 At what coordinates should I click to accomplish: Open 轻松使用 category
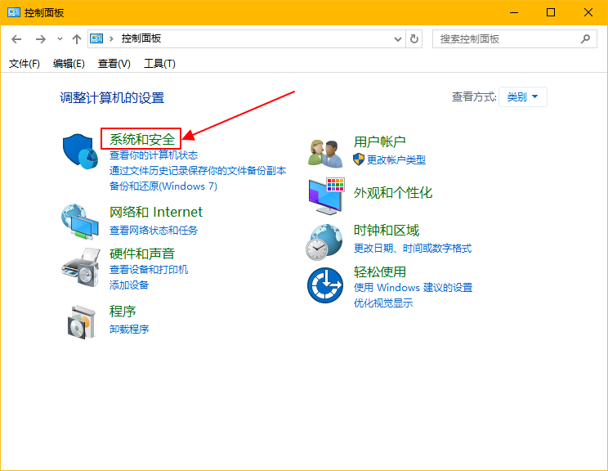click(380, 271)
